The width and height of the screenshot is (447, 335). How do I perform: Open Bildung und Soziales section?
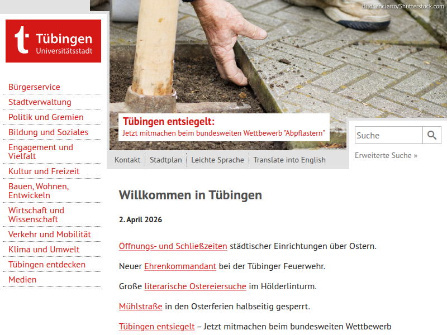click(x=48, y=132)
